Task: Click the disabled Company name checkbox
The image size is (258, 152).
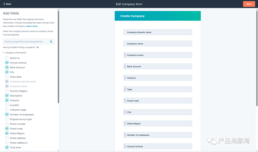Action: pyautogui.click(x=7, y=86)
